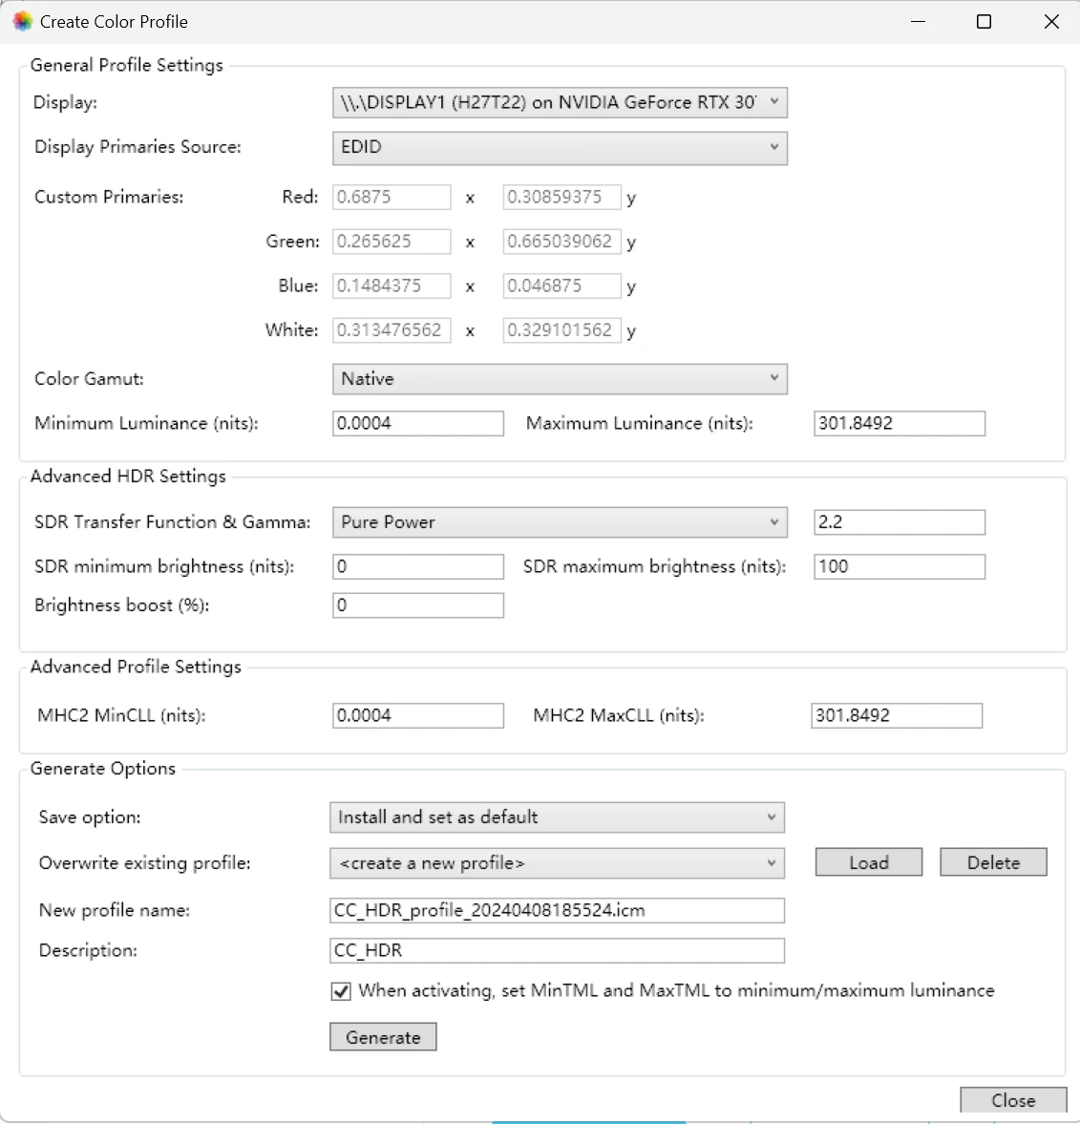The width and height of the screenshot is (1080, 1124).
Task: Focus the Minimum Luminance input field
Action: click(417, 423)
